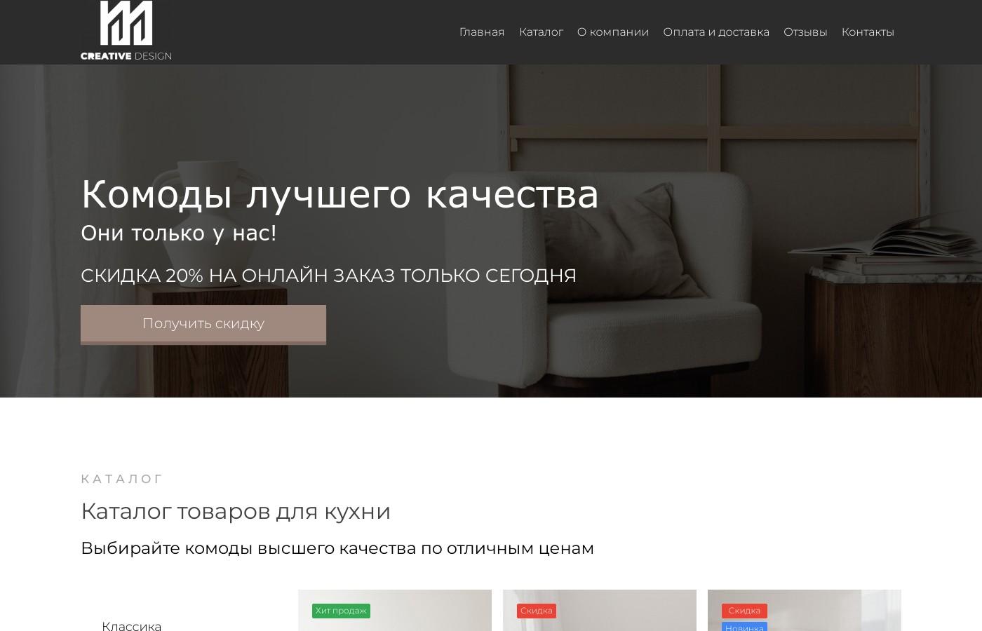The height and width of the screenshot is (631, 982).
Task: Select О компании in the header menu
Action: coord(612,32)
